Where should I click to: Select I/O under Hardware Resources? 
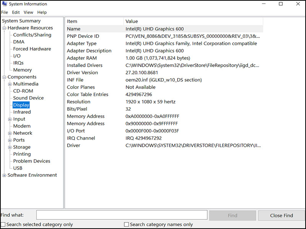pos(17,56)
